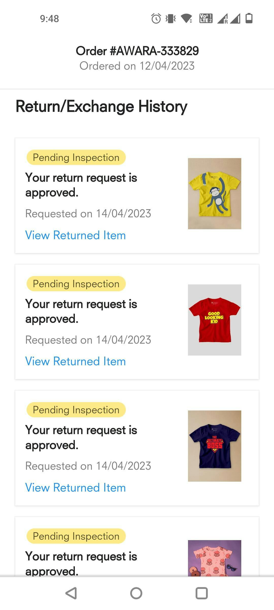This screenshot has height=610, width=274.
Task: Open the navy Ultimate Boss t-shirt thumbnail
Action: [214, 446]
